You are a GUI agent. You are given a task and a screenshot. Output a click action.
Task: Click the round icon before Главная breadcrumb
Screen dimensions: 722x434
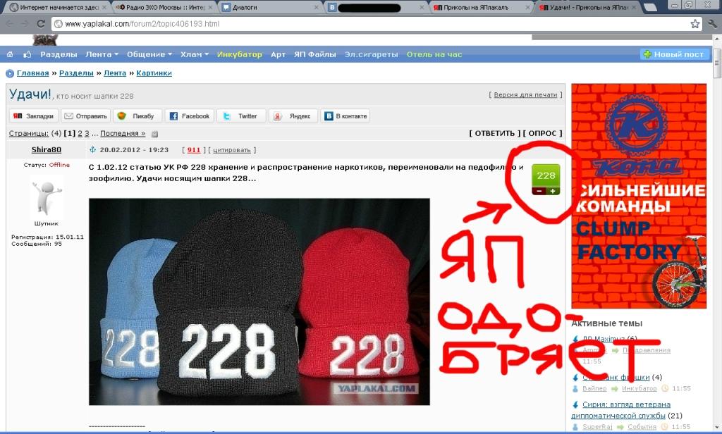click(10, 73)
